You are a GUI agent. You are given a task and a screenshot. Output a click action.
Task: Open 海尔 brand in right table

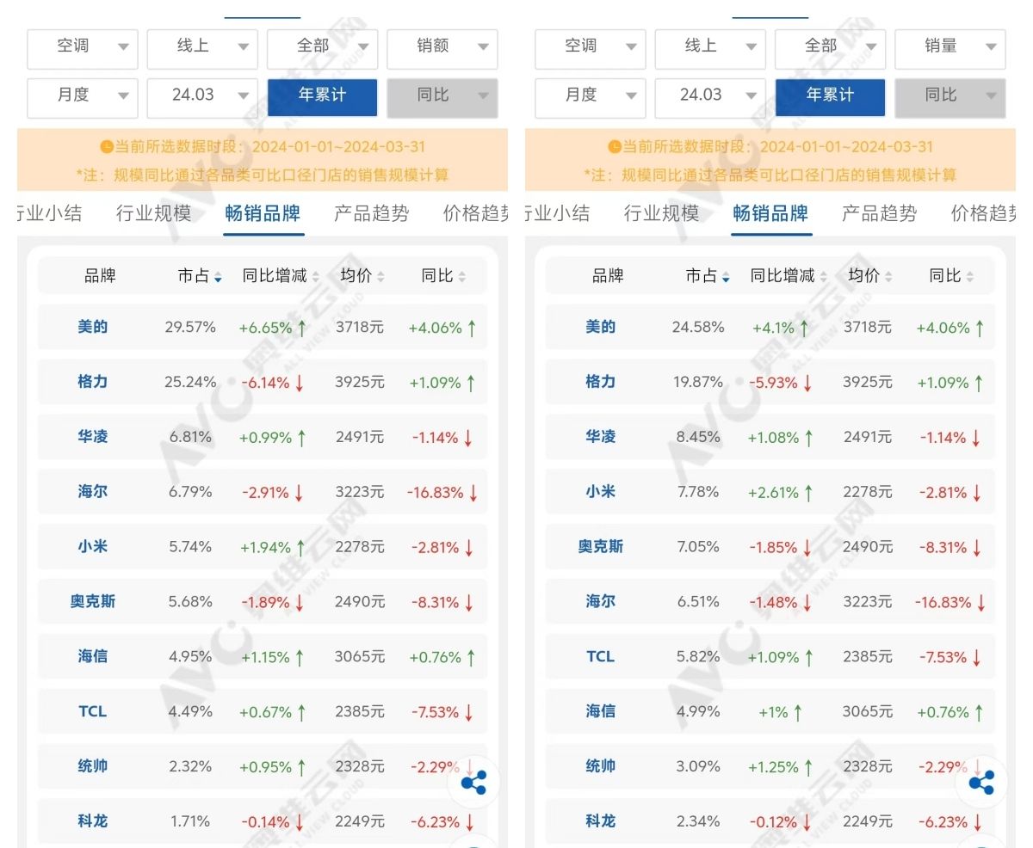601,601
